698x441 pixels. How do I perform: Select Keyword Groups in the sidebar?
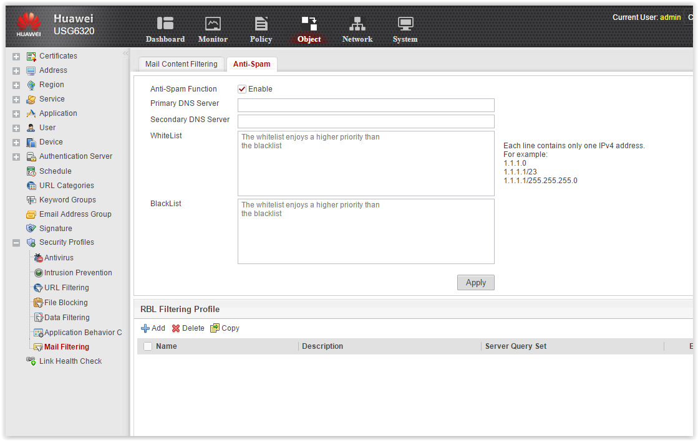[67, 199]
